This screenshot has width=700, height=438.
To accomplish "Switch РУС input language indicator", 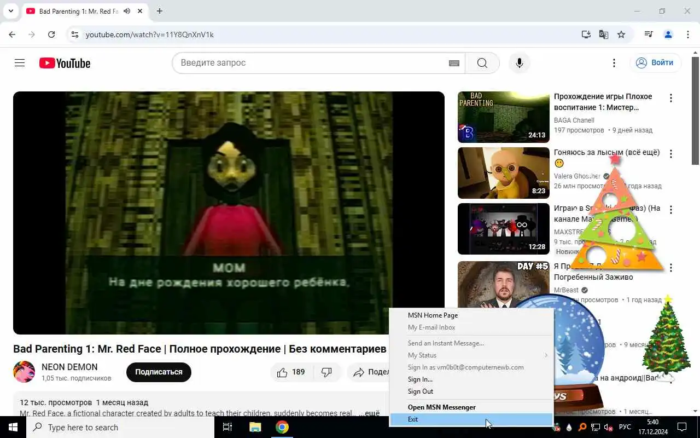I will [625, 427].
